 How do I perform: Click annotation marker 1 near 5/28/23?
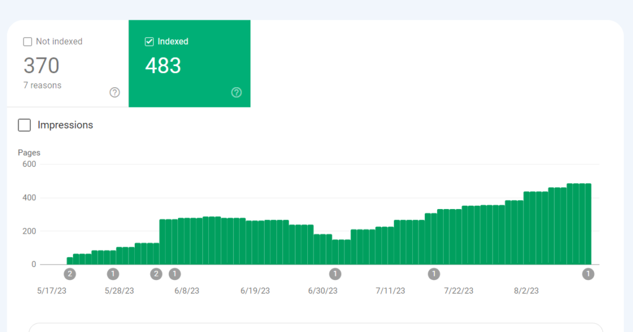click(x=113, y=274)
